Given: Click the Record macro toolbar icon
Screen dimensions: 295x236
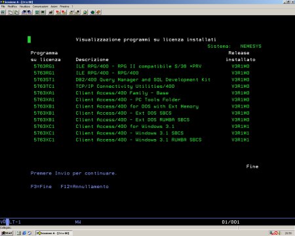Looking at the screenshot, I should click(x=58, y=12).
